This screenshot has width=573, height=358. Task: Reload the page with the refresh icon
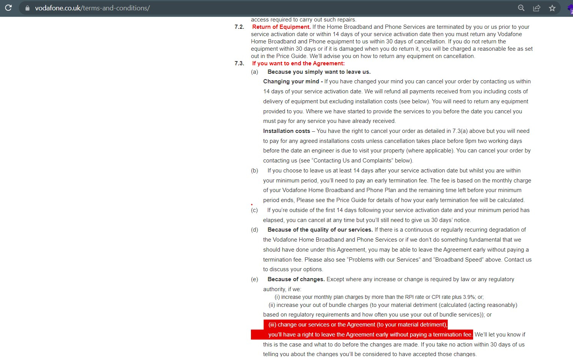click(8, 8)
